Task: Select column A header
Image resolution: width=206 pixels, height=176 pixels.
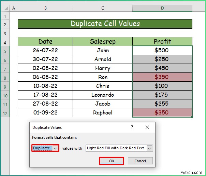Action: [14, 8]
